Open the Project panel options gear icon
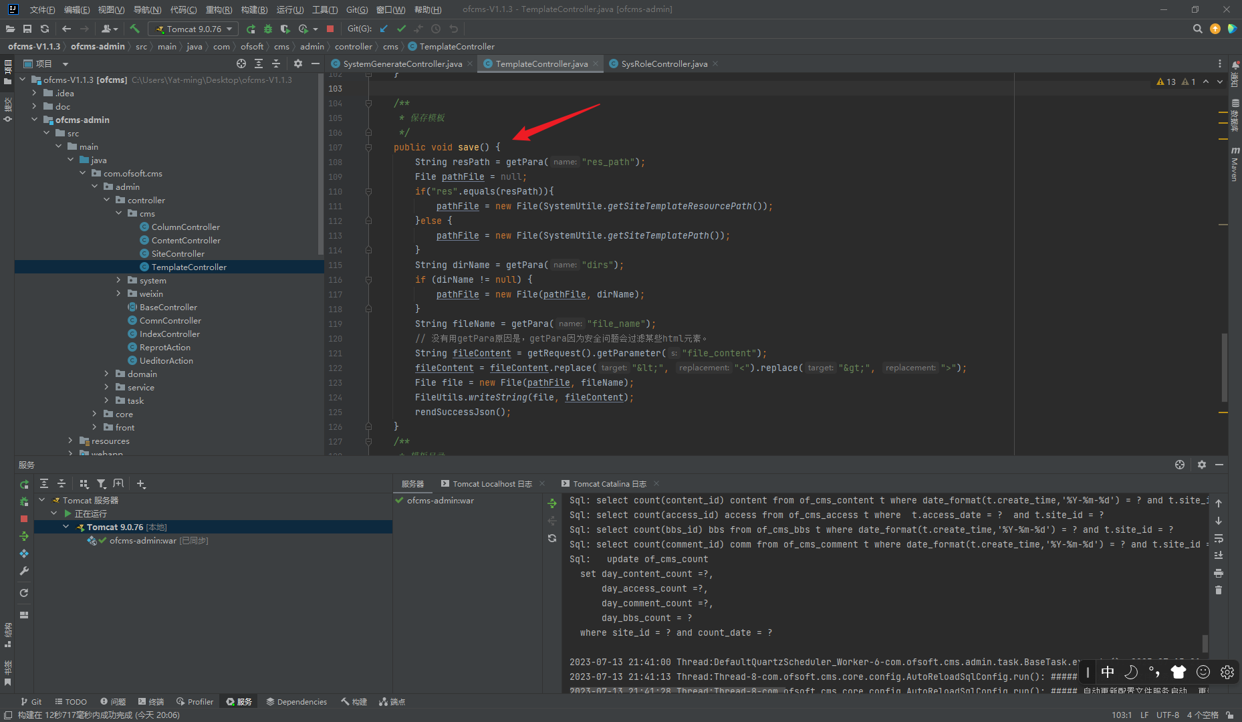Image resolution: width=1242 pixels, height=722 pixels. 297,64
